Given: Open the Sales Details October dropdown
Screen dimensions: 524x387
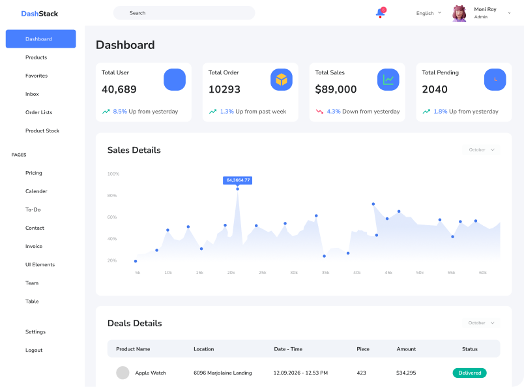Looking at the screenshot, I should click(481, 149).
